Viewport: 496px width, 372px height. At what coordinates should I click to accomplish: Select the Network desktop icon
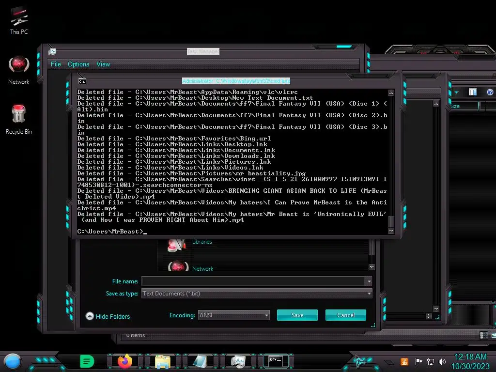(x=19, y=70)
